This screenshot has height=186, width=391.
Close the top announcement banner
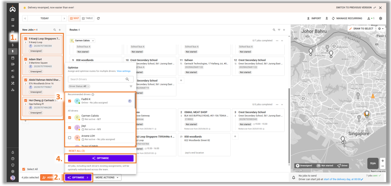pos(380,8)
